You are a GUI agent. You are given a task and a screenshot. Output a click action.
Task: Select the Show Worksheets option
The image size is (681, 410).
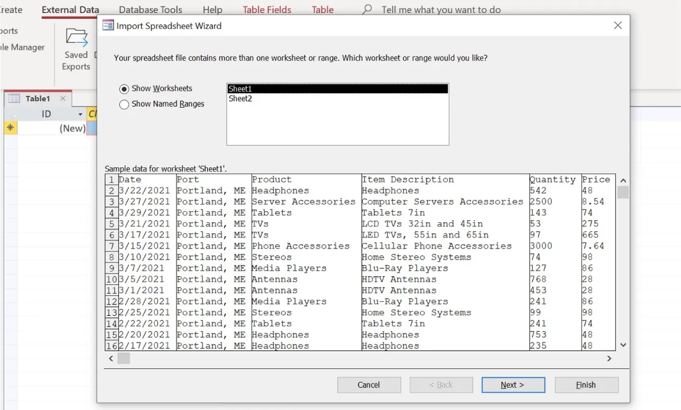point(124,88)
